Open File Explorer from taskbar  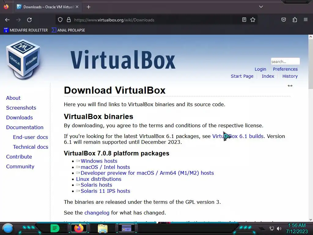(x=103, y=229)
